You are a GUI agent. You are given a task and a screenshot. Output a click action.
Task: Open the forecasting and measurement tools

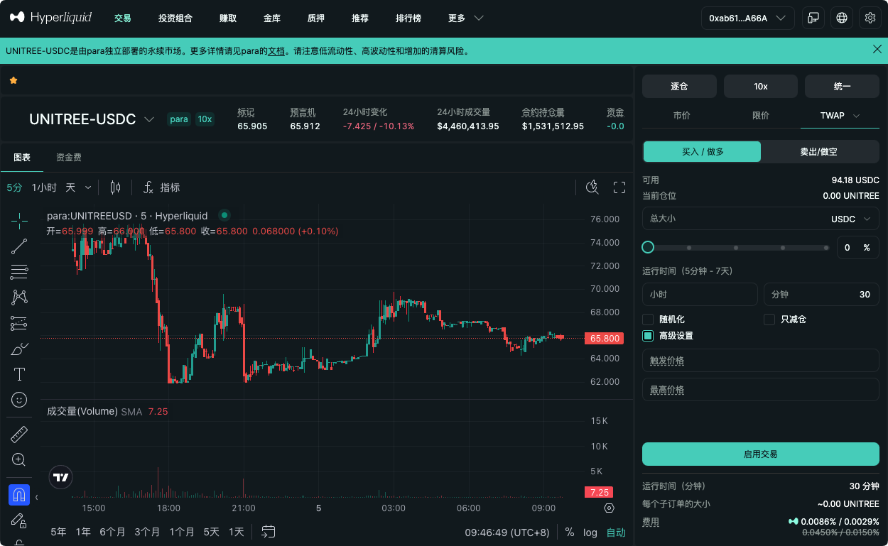click(19, 323)
